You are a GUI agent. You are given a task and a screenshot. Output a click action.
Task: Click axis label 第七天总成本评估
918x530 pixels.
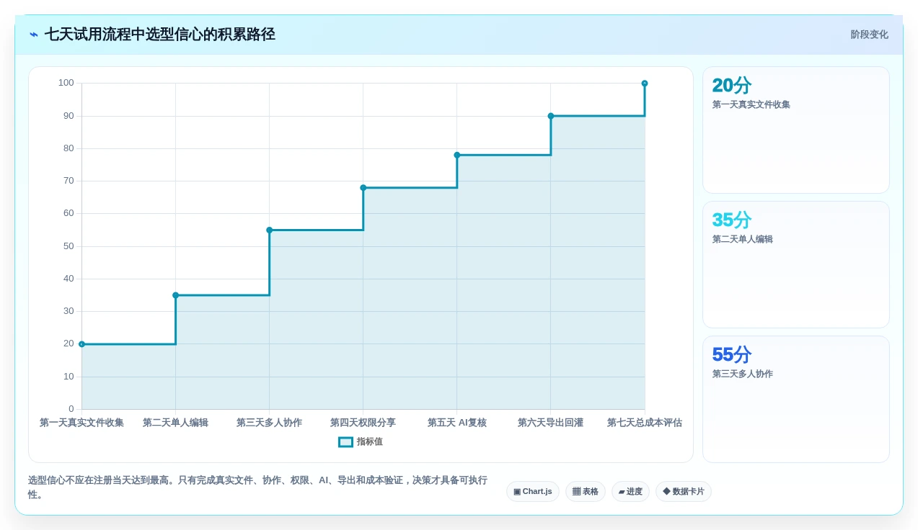click(x=644, y=423)
